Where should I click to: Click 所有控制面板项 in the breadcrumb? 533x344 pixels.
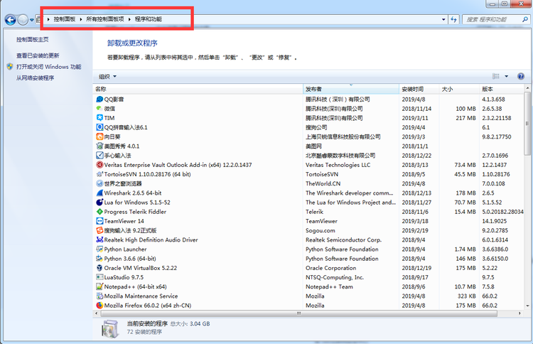coord(105,19)
